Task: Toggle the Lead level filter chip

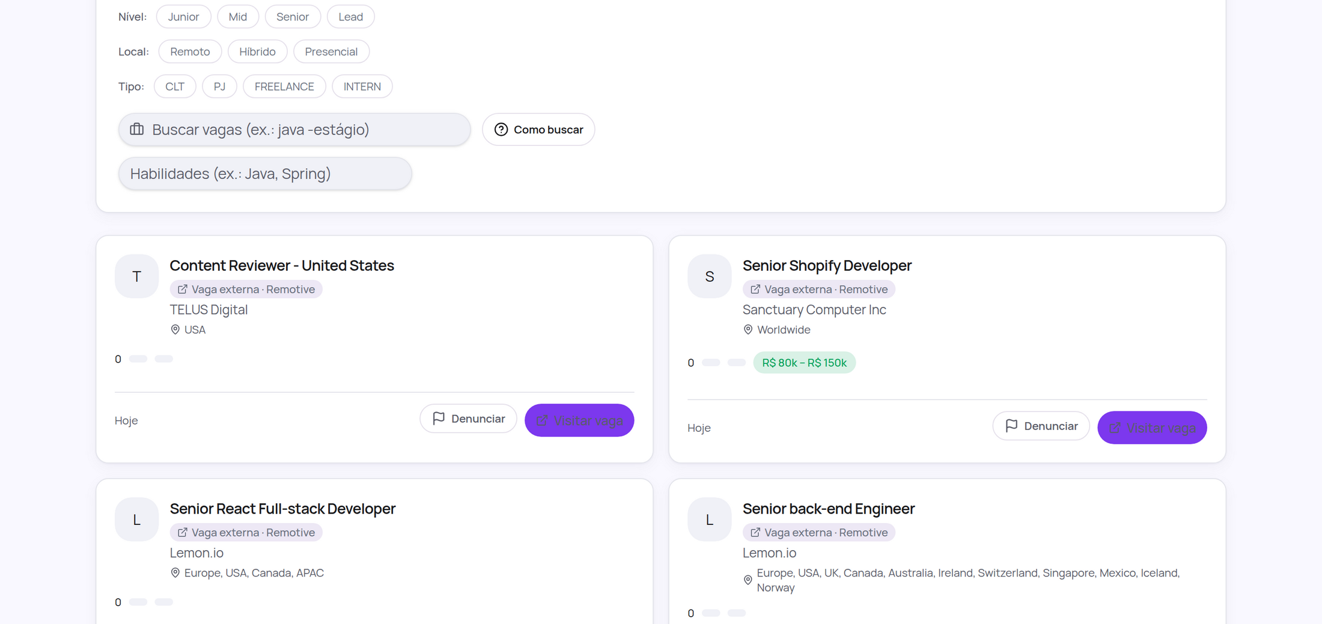Action: (351, 17)
